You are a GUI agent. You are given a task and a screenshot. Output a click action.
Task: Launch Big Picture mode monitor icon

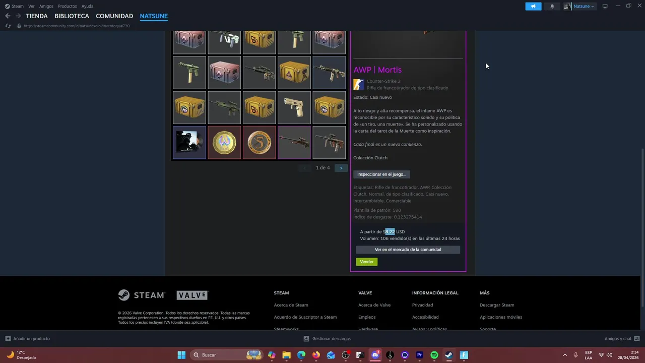click(605, 6)
